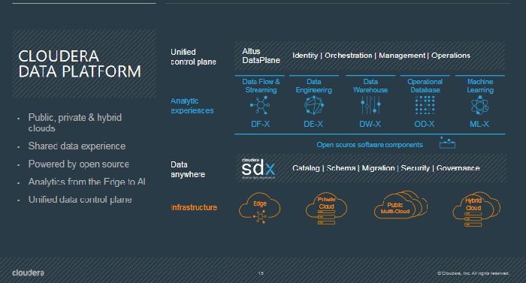Screen dimensions: 526x283
Task: Click the Public, private & hybrid clouds bullet
Action: 75,122
